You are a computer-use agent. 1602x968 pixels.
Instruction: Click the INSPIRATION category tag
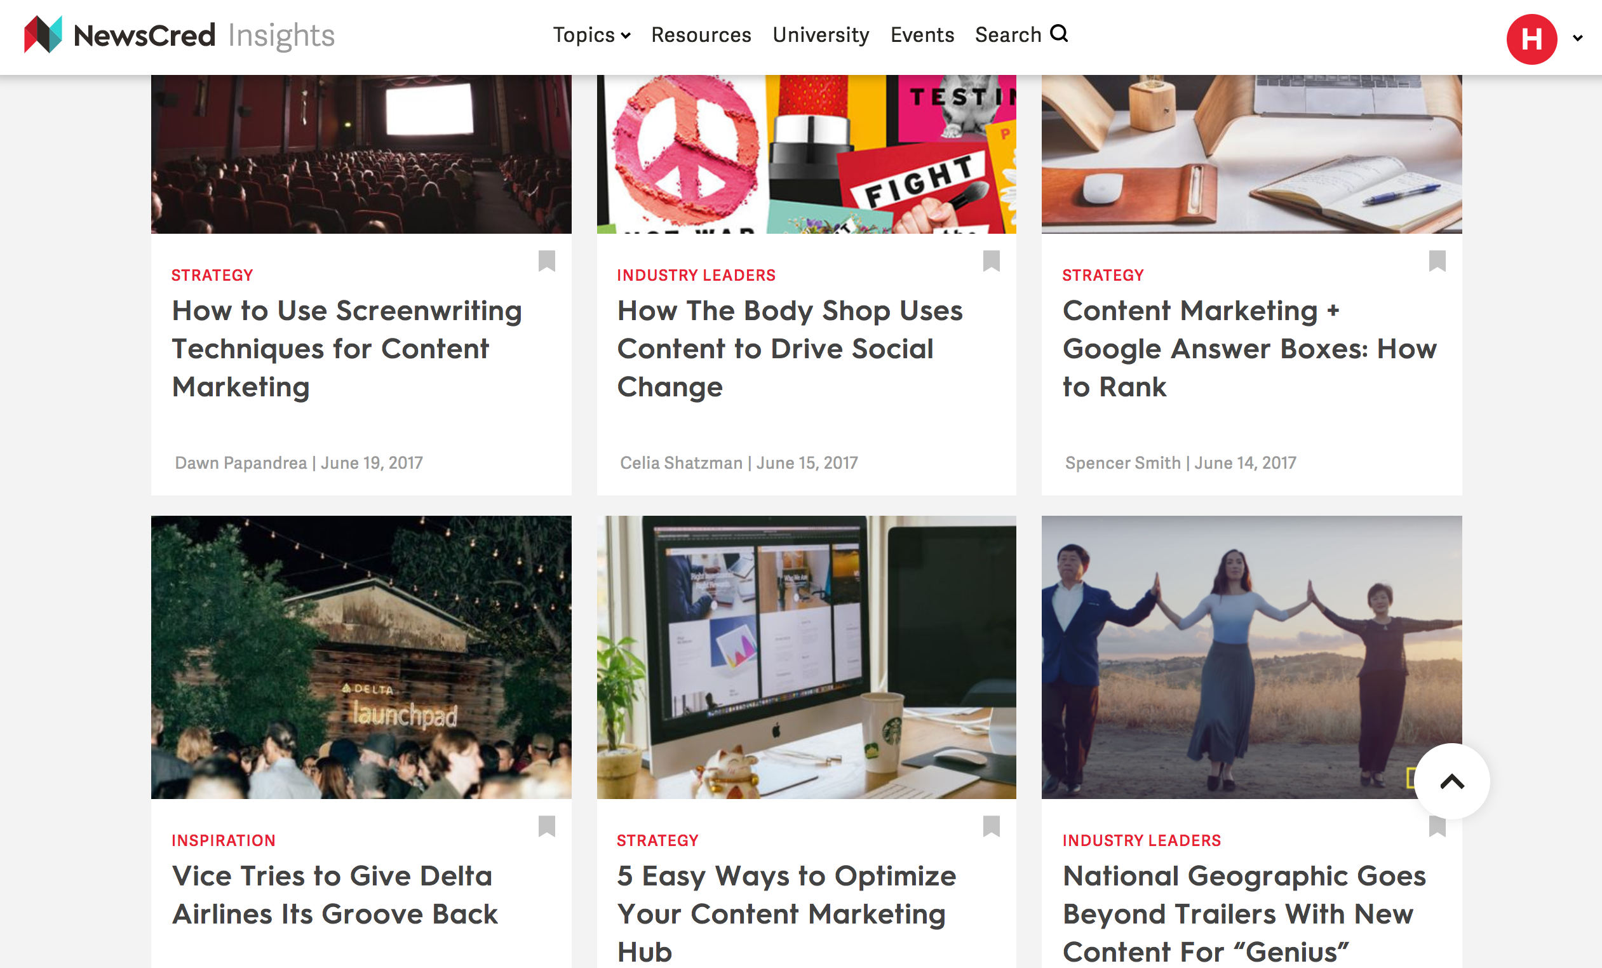tap(223, 840)
